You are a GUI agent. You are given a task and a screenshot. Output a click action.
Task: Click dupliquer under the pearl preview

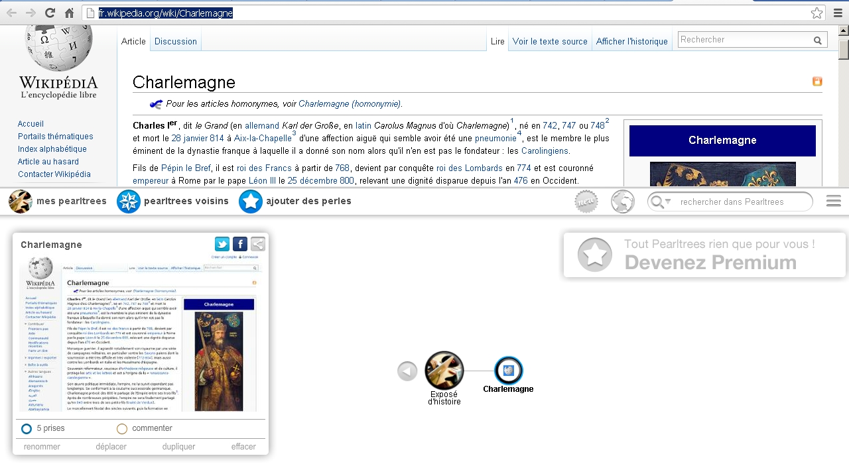(179, 447)
